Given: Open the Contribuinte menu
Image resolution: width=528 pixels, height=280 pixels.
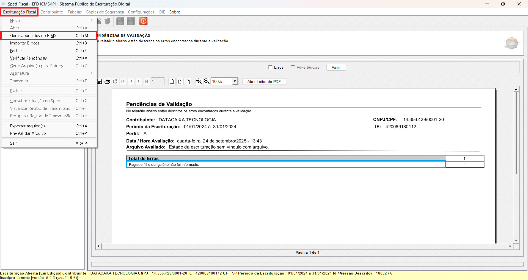Looking at the screenshot, I should 52,12.
